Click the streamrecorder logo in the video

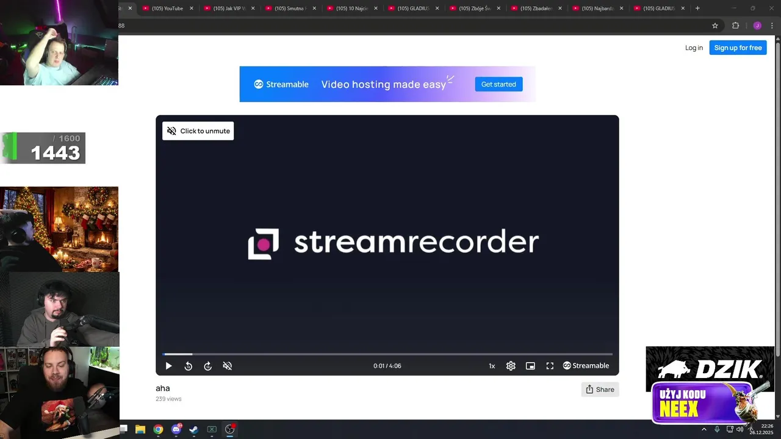point(393,243)
